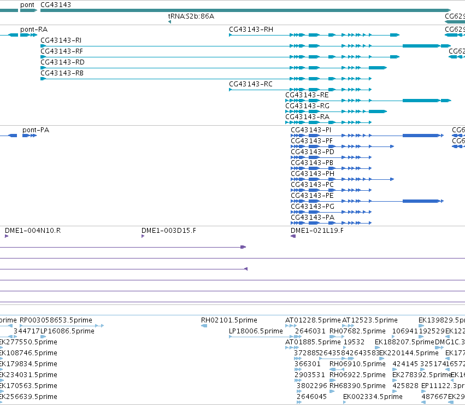Select the DME1-004N10.R clone end label
The width and height of the screenshot is (465, 405).
pyautogui.click(x=33, y=231)
